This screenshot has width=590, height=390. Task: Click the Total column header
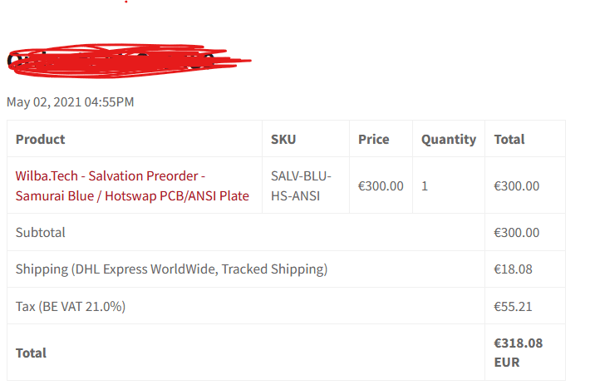(x=509, y=140)
